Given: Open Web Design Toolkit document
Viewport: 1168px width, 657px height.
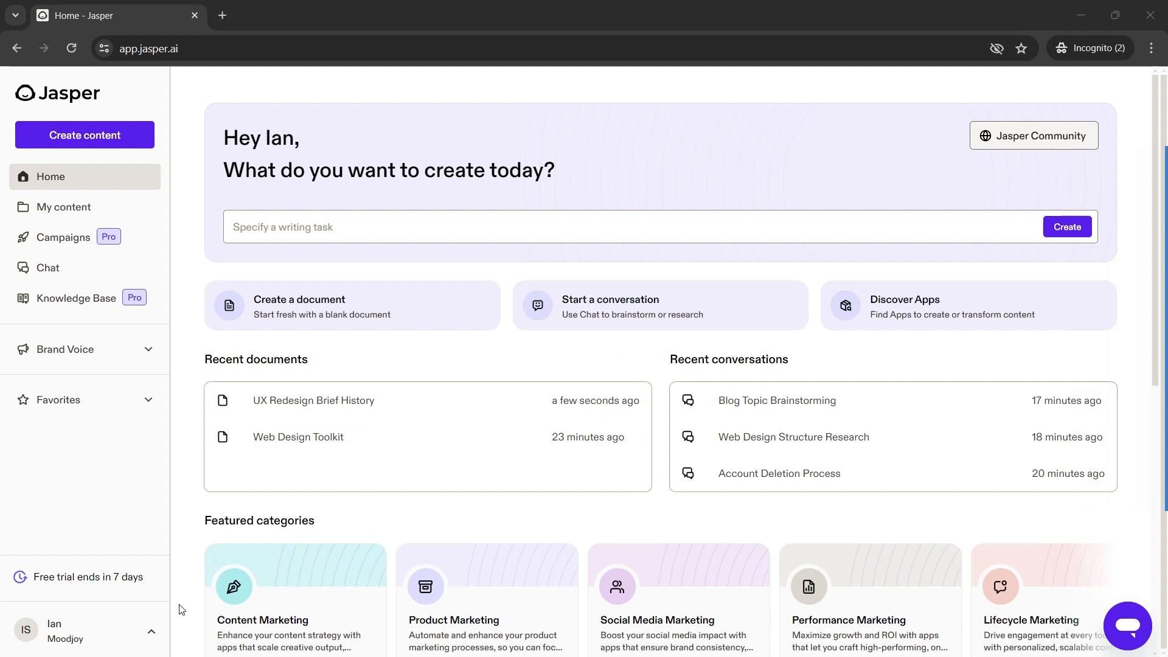Looking at the screenshot, I should pos(299,436).
